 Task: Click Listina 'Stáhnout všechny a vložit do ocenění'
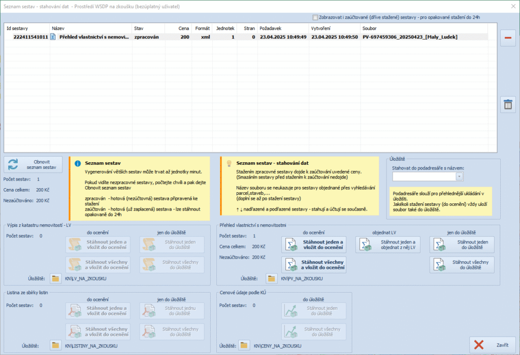(98, 332)
